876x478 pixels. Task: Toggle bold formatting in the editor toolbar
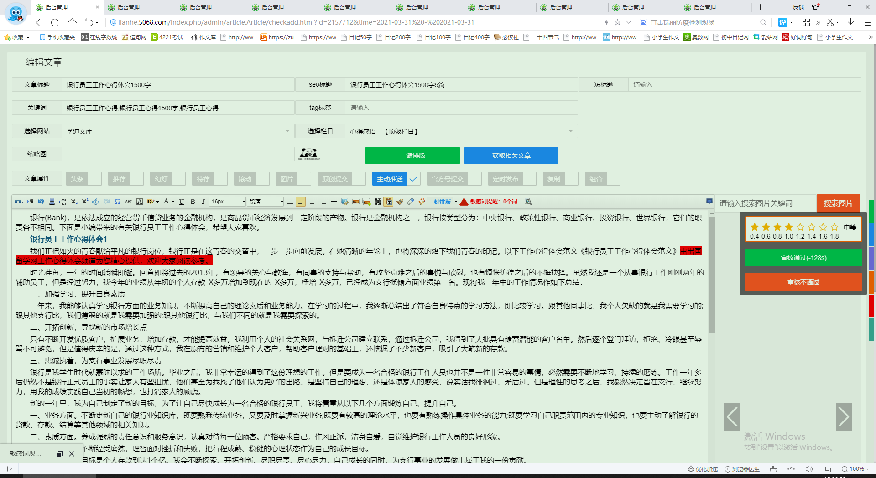(x=193, y=202)
